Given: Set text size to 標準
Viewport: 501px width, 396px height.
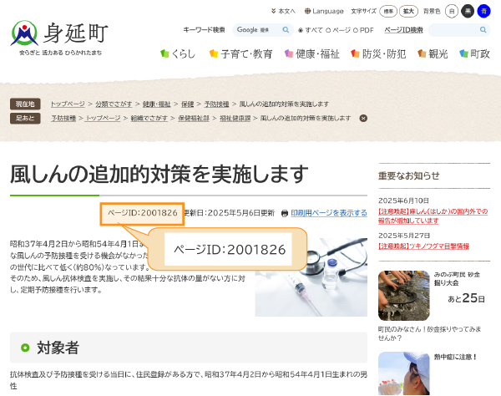Looking at the screenshot, I should click(388, 11).
